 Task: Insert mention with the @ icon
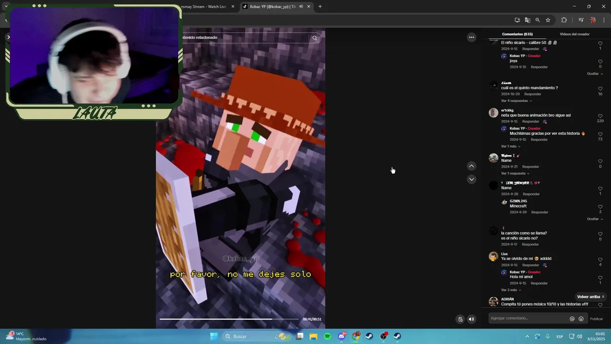572,319
